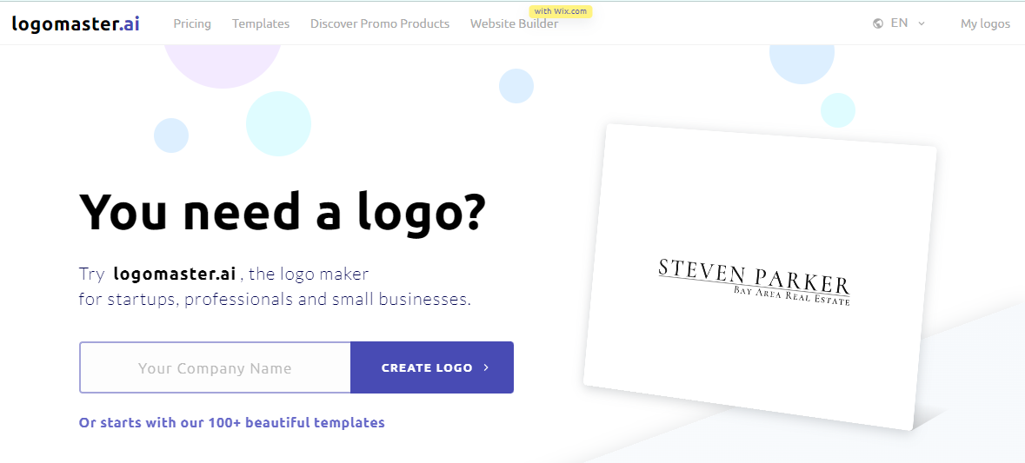This screenshot has width=1025, height=463.
Task: Click 'Bay Area Real Estate' text on card
Action: [792, 296]
